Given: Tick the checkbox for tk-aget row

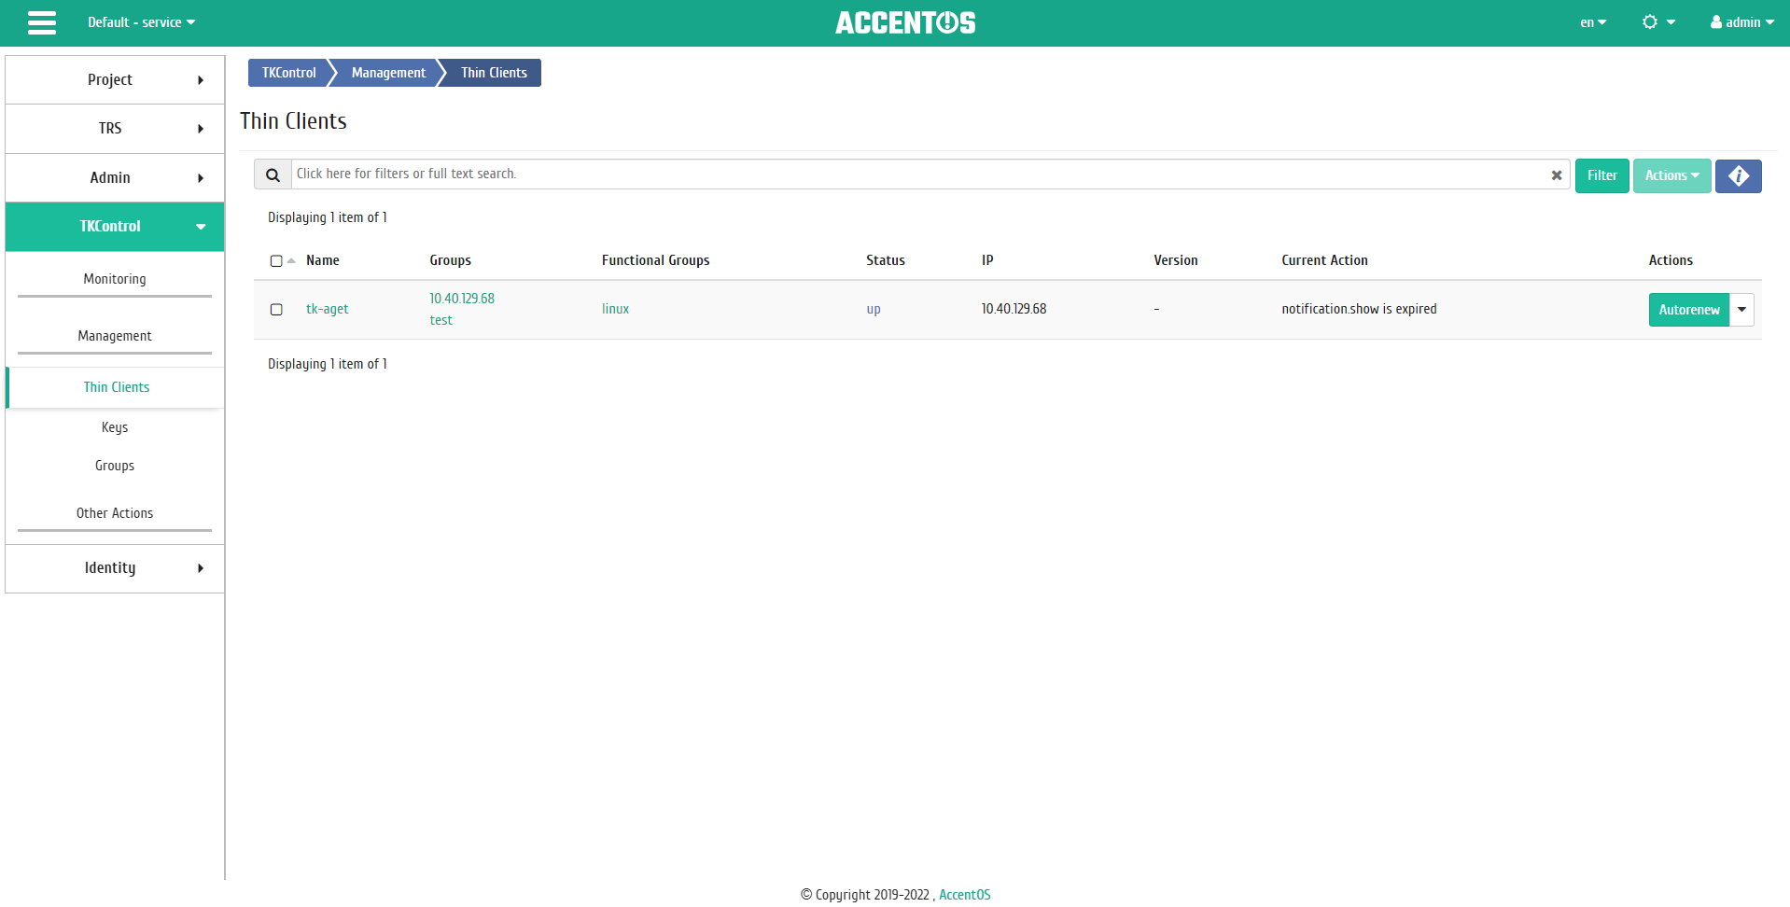Looking at the screenshot, I should coord(276,310).
